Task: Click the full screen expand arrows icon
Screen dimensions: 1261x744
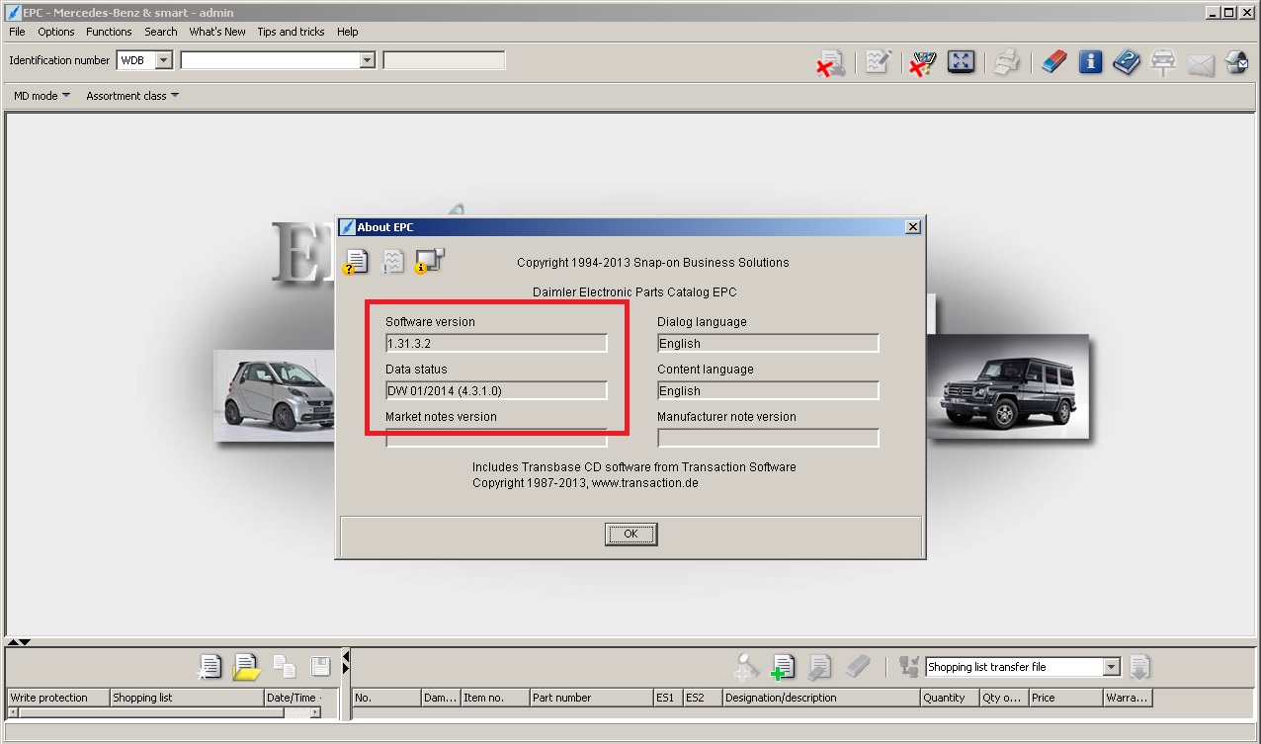Action: (x=961, y=62)
